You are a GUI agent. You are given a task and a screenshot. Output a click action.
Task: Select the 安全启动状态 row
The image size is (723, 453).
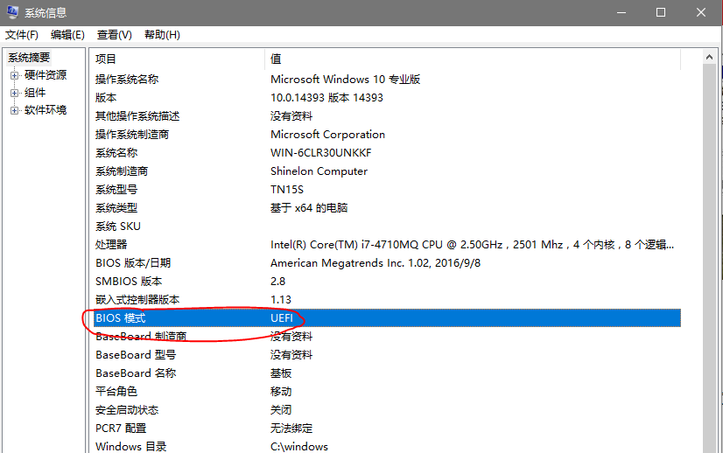(x=387, y=410)
